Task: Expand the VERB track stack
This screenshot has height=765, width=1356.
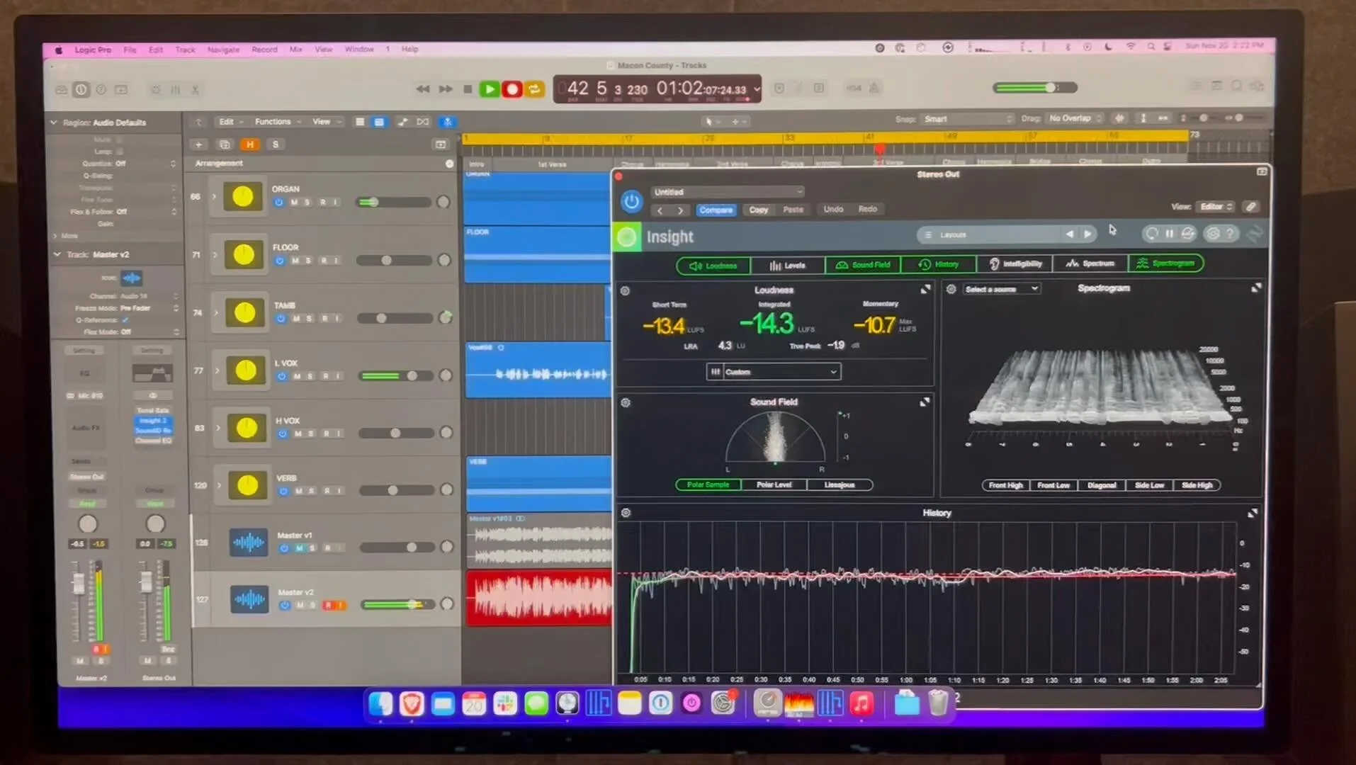Action: [x=220, y=485]
